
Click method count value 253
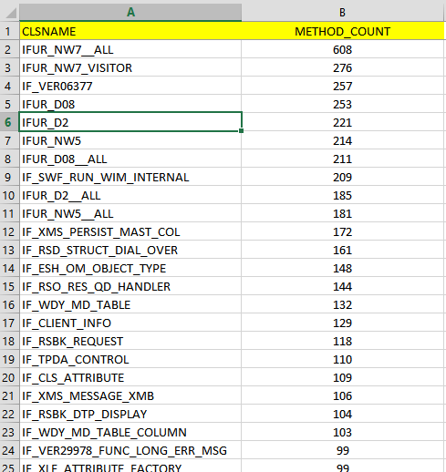pyautogui.click(x=343, y=104)
